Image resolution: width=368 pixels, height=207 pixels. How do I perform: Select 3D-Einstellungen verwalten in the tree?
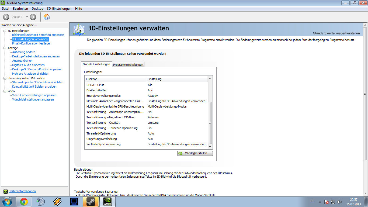point(30,39)
